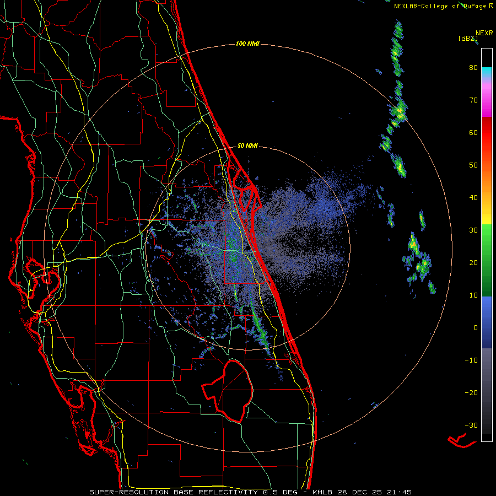Click the 10 value on dBZ scale
The width and height of the screenshot is (496, 496).
coord(473,295)
